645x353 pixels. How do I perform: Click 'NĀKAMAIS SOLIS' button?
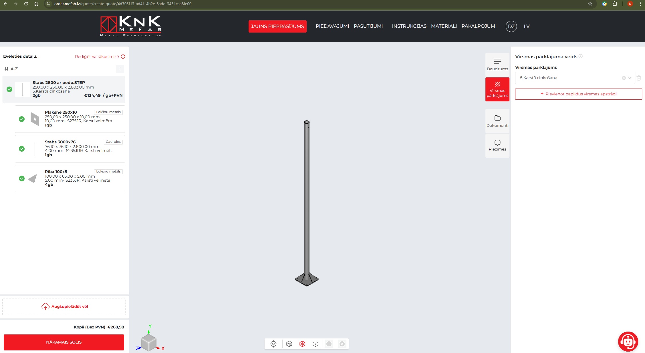[64, 342]
